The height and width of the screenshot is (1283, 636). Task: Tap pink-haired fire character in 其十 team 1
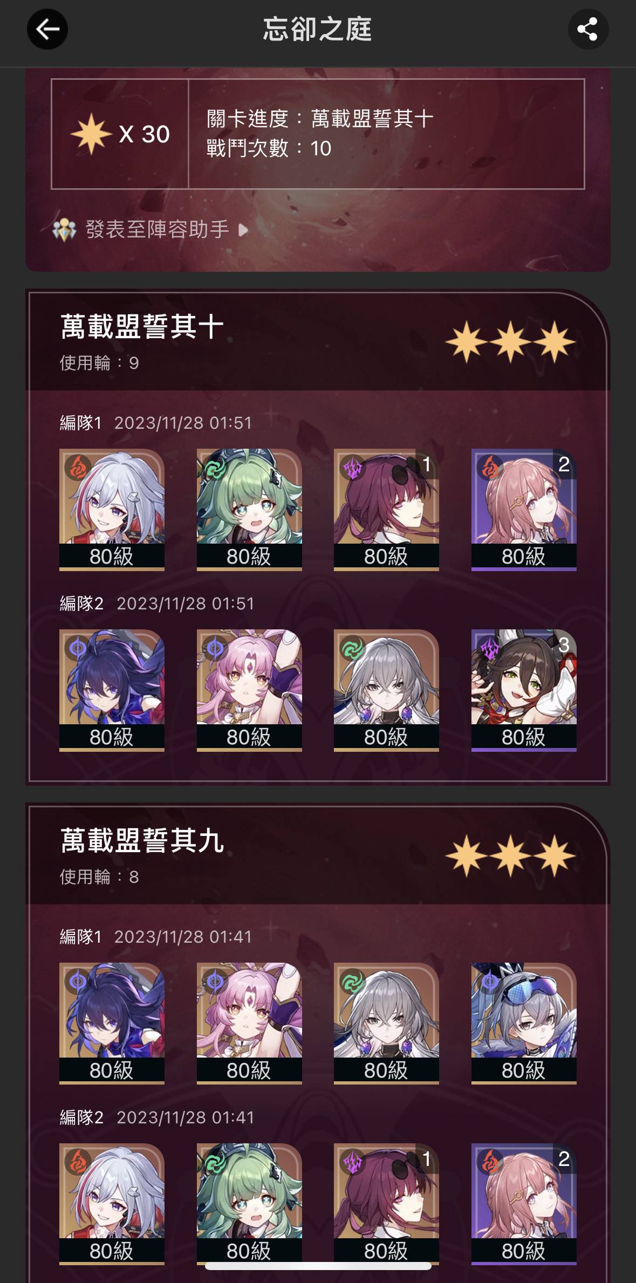(x=524, y=510)
